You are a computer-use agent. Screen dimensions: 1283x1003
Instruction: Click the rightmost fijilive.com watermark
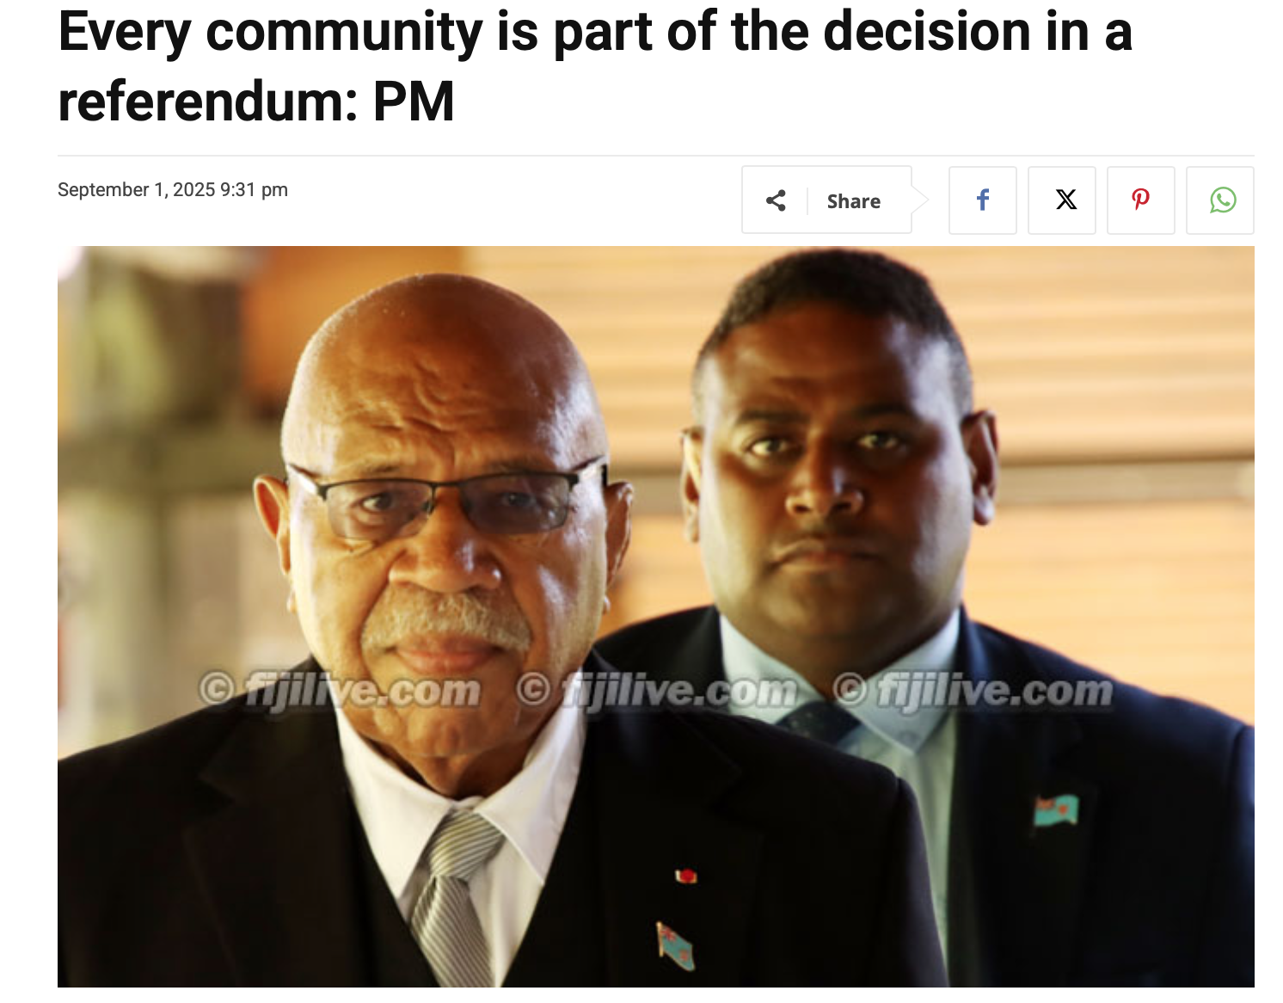pos(973,691)
